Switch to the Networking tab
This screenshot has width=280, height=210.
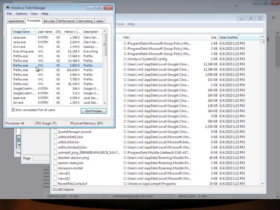(x=85, y=21)
